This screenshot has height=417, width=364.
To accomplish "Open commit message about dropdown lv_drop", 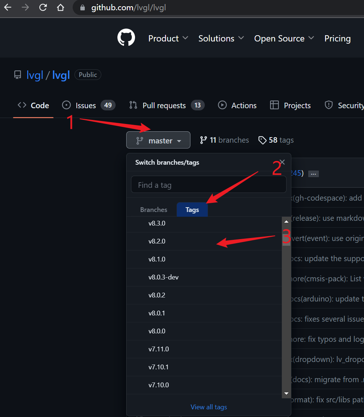I will (327, 359).
